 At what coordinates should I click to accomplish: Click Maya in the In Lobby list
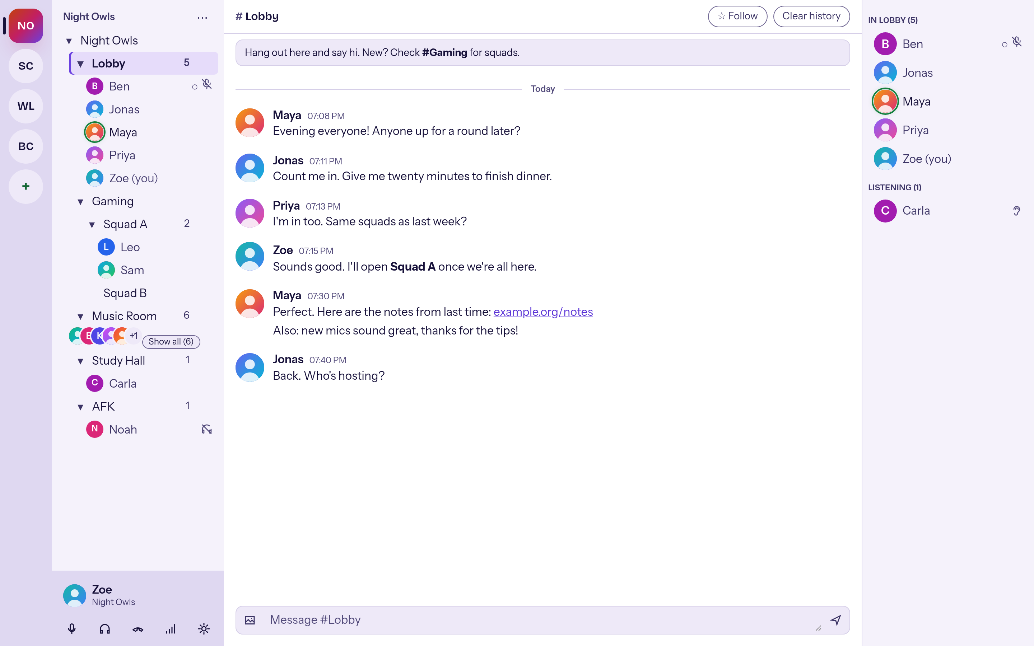(x=948, y=101)
